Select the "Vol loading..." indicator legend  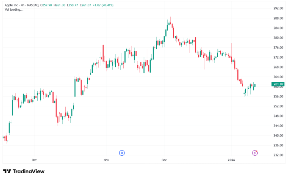tap(14, 10)
